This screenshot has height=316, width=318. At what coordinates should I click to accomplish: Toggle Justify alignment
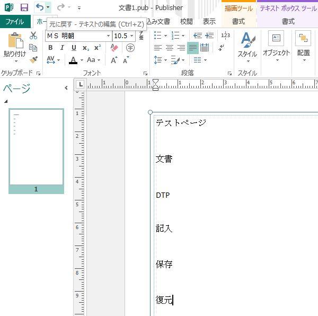pyautogui.click(x=193, y=48)
